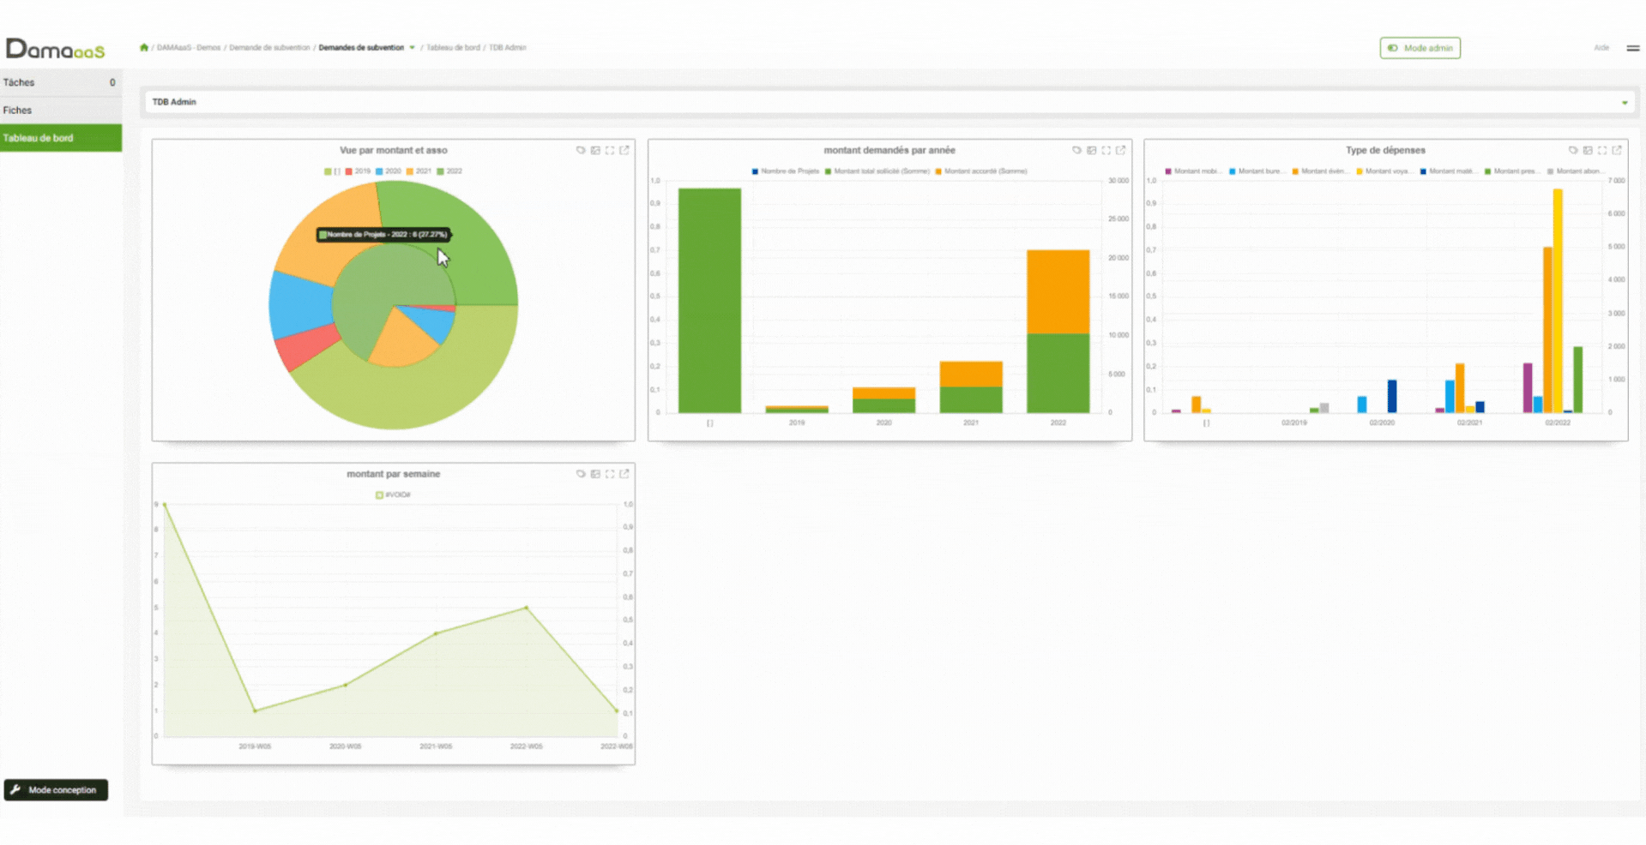Open 'Demandes de subvention' breadcrumb dropdown arrow
1646x845 pixels.
413,48
